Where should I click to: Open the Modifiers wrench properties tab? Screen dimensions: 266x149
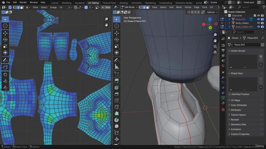pyautogui.click(x=223, y=77)
